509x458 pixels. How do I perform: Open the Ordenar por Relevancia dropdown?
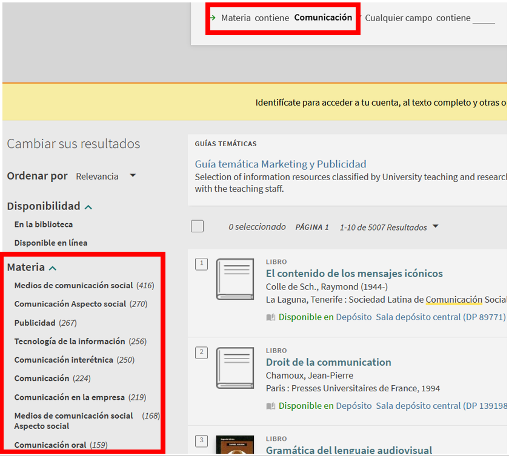point(105,177)
